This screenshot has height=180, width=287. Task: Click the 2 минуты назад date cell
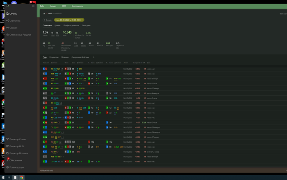point(153,152)
